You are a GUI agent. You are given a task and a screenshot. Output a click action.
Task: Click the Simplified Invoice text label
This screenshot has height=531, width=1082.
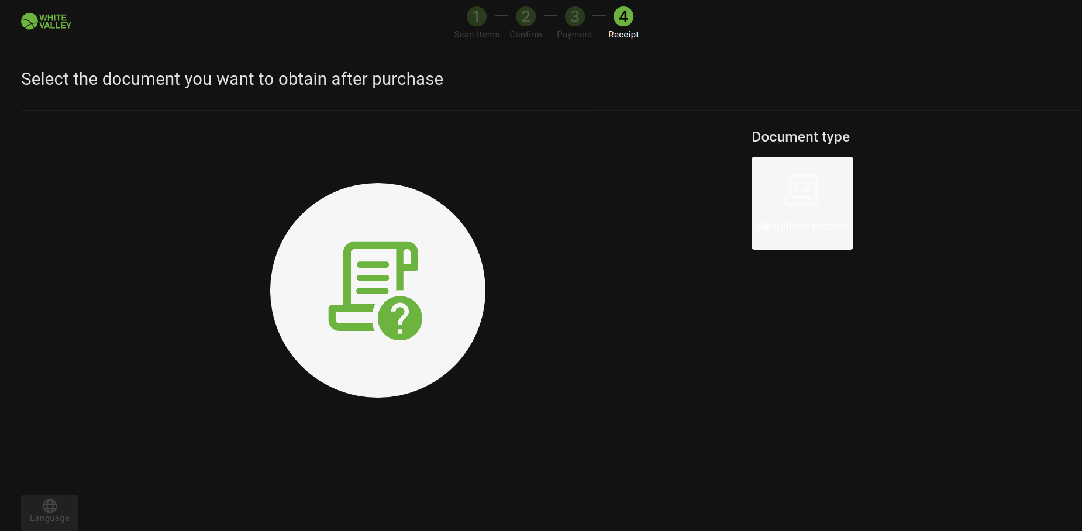802,226
